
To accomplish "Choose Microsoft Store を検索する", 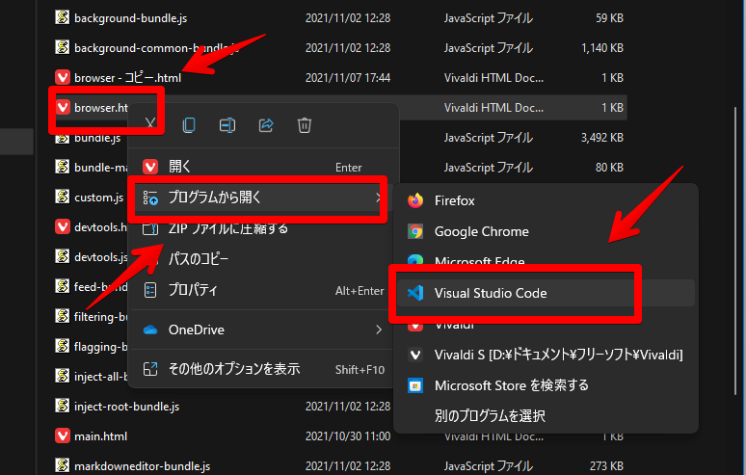I will [546, 385].
